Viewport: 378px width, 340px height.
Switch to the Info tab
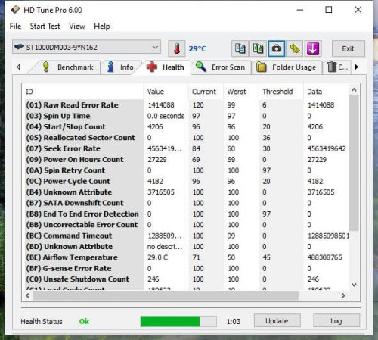click(121, 67)
